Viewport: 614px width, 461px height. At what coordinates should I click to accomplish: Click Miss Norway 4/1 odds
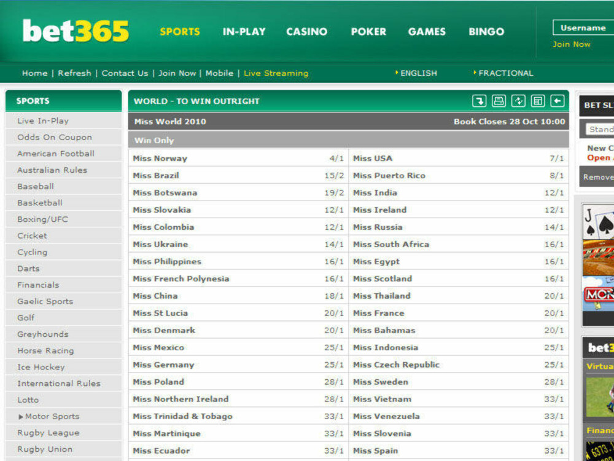(336, 159)
